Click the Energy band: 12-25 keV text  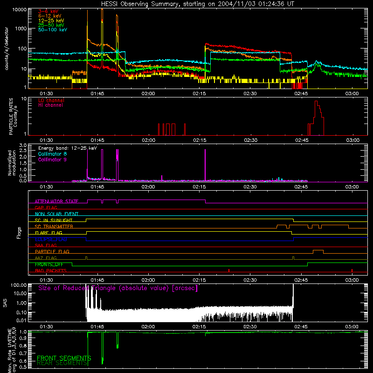click(68, 148)
